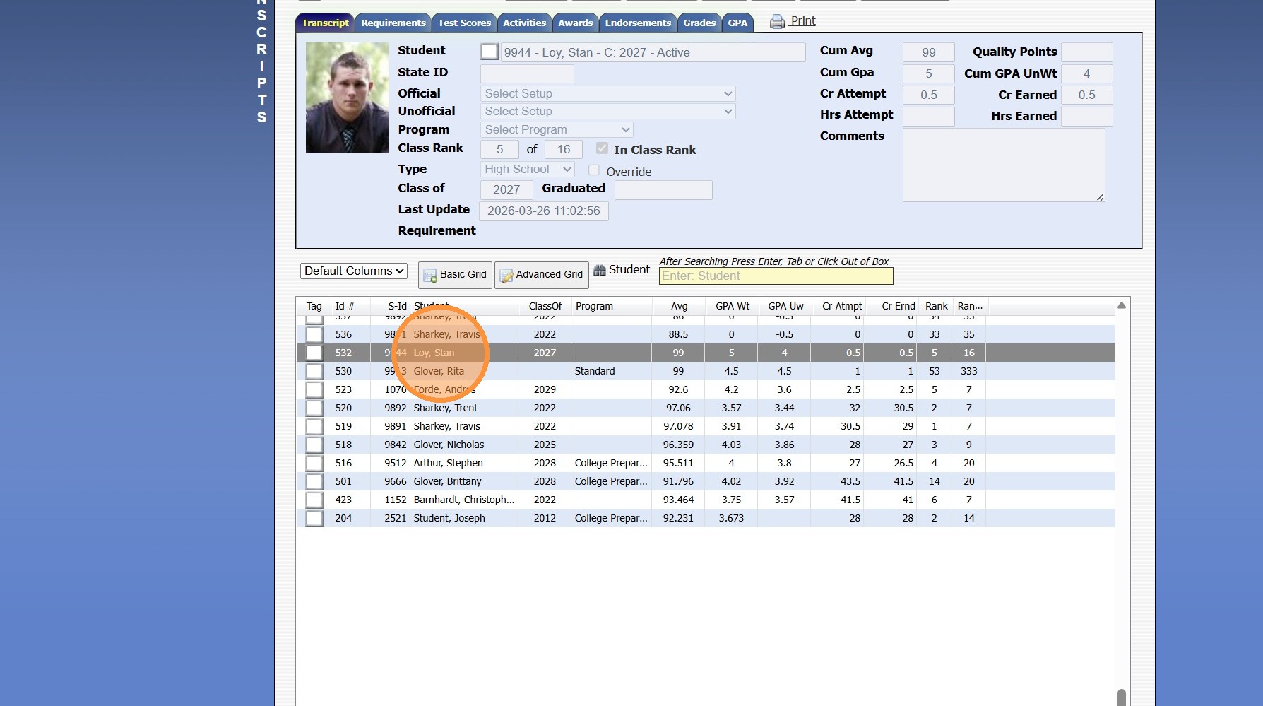Tick the checkbox beside the Student field
Screen dimensions: 1263x706
point(489,52)
